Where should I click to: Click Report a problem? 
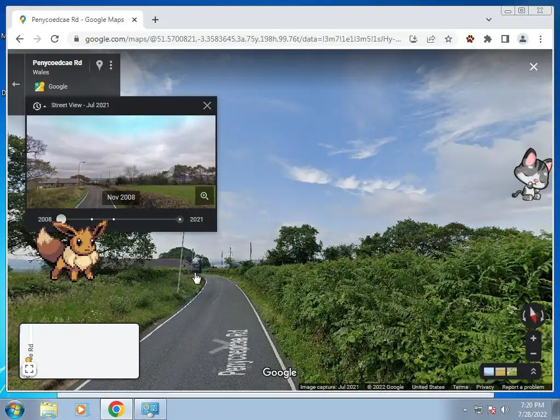click(x=523, y=387)
